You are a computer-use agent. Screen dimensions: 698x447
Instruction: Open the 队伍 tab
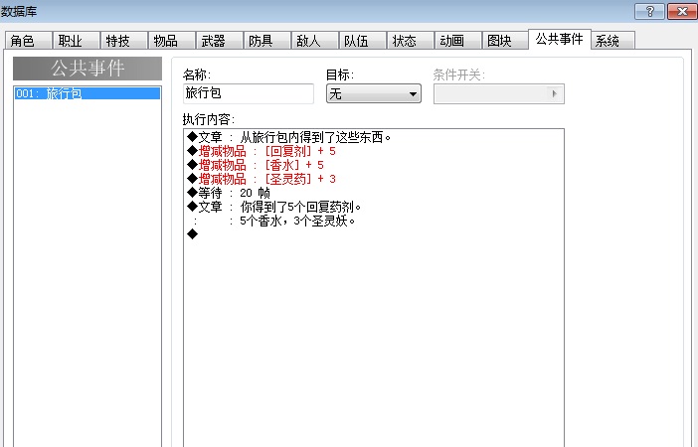pos(363,41)
